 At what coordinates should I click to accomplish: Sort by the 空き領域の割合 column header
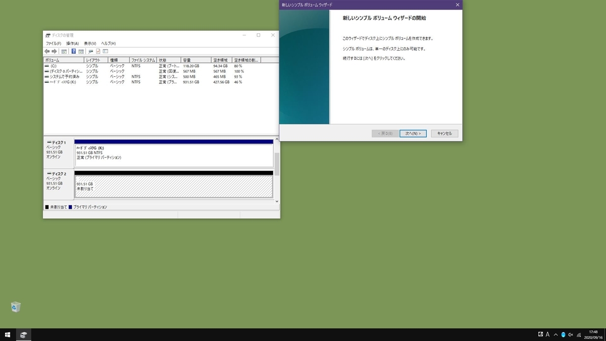coord(246,60)
